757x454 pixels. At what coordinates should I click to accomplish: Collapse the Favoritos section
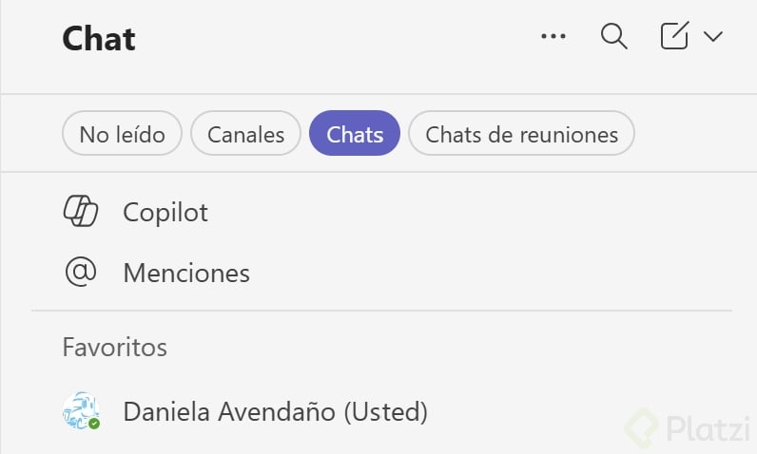pyautogui.click(x=115, y=348)
